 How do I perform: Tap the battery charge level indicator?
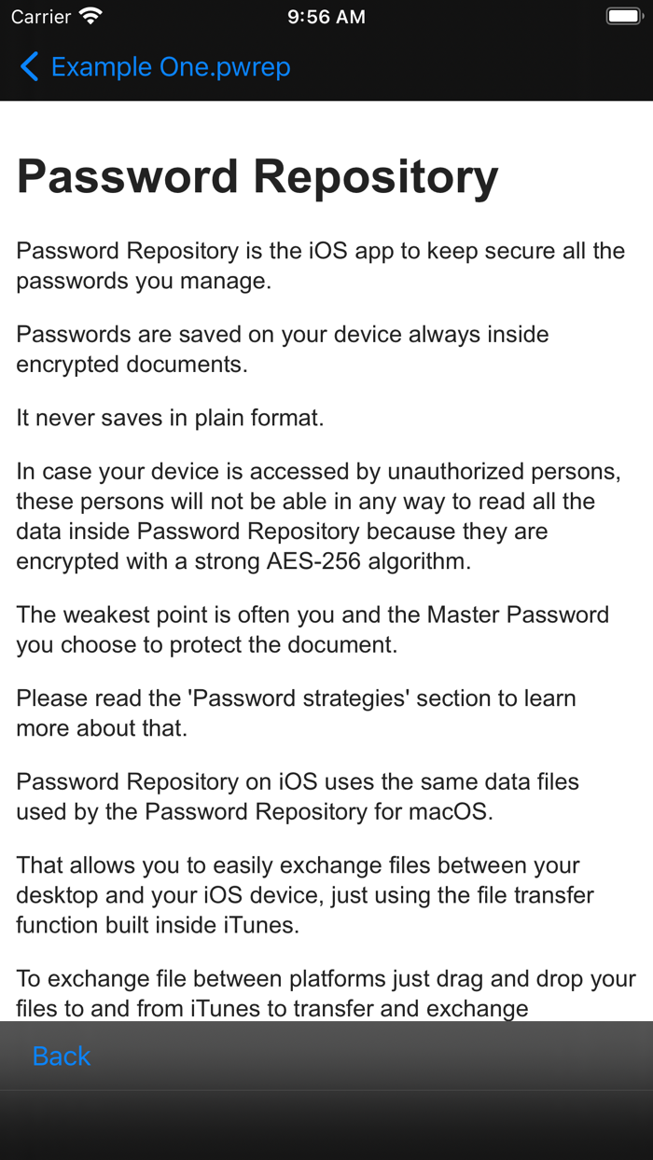(623, 15)
